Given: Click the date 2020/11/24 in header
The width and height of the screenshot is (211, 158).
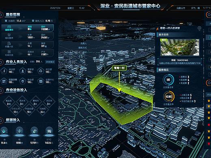Looking at the screenshot, I should (55, 8).
